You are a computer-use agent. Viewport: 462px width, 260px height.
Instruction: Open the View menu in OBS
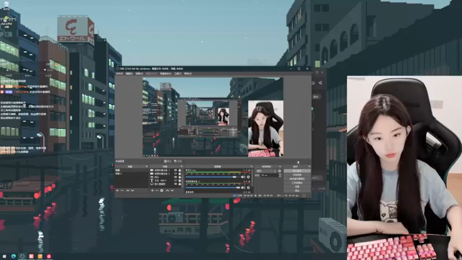point(139,73)
